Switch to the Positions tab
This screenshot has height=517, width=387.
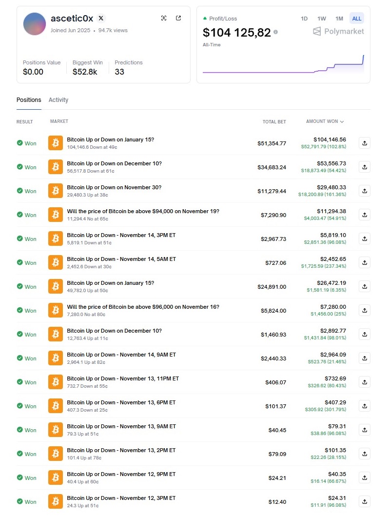point(29,100)
